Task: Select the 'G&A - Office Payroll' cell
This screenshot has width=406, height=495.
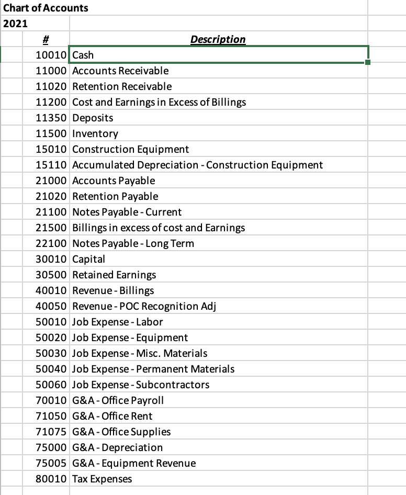Action: (219, 400)
